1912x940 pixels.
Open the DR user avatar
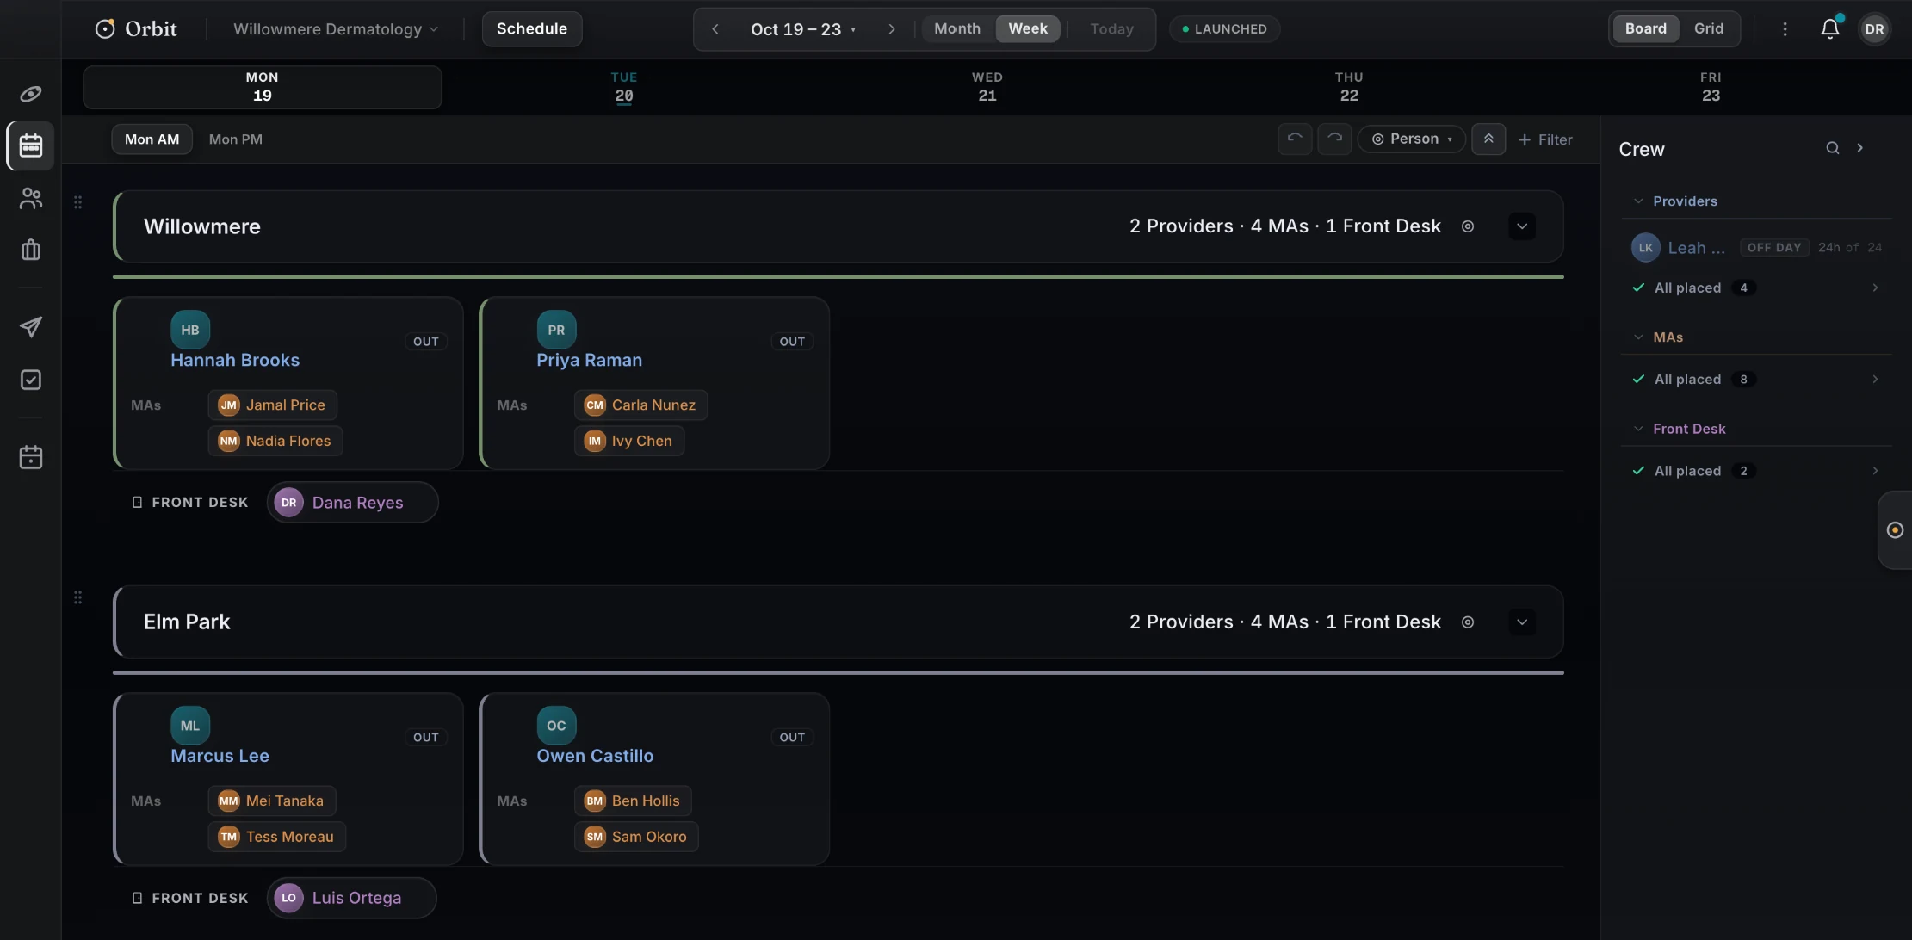click(x=1874, y=28)
